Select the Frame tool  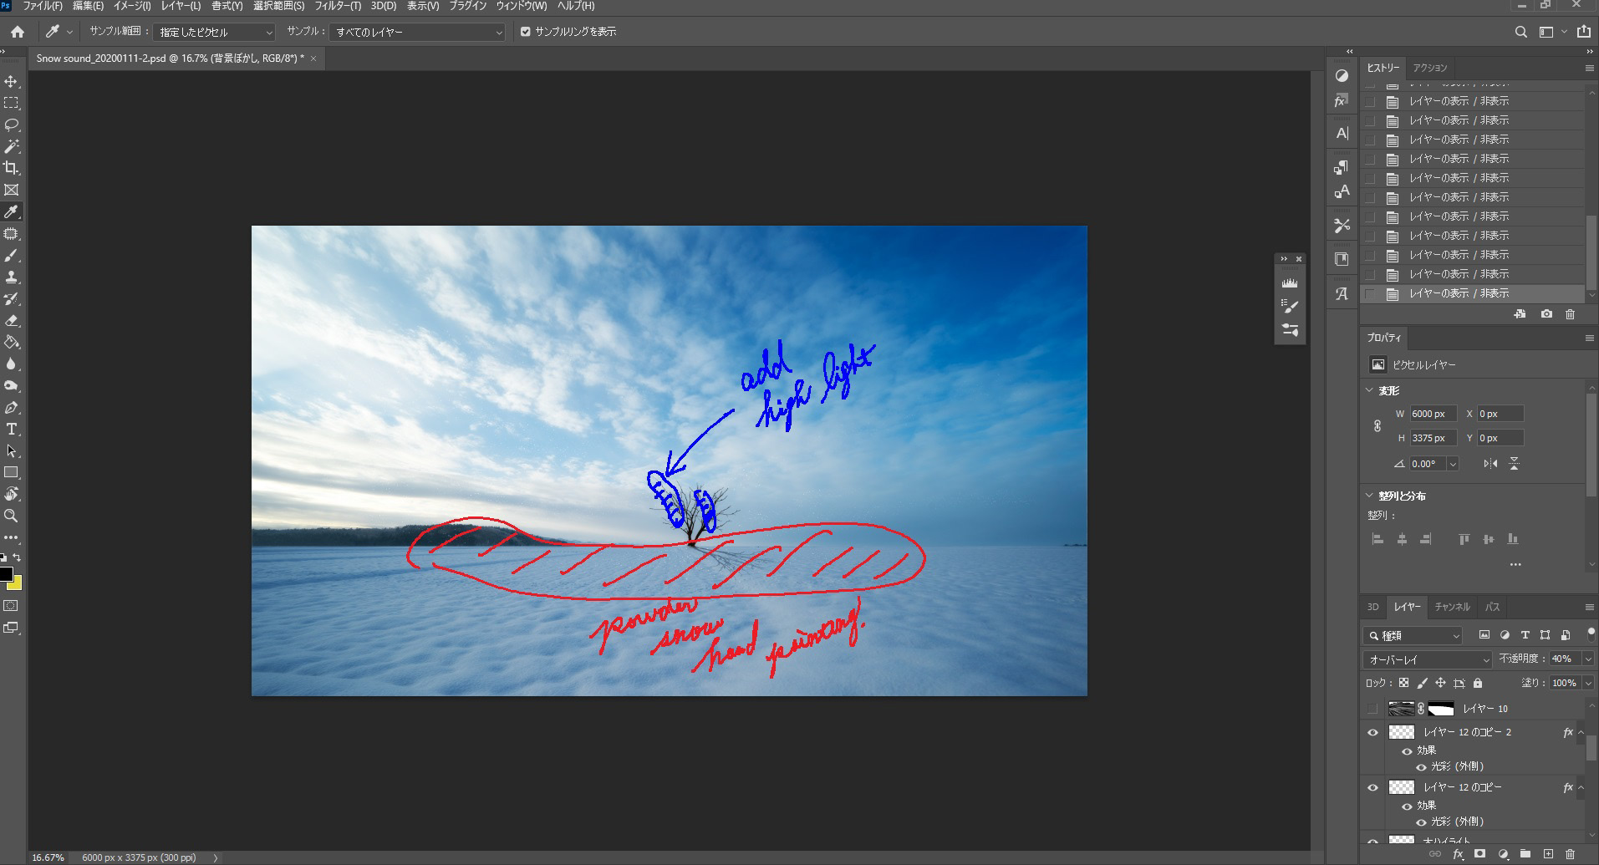coord(12,191)
